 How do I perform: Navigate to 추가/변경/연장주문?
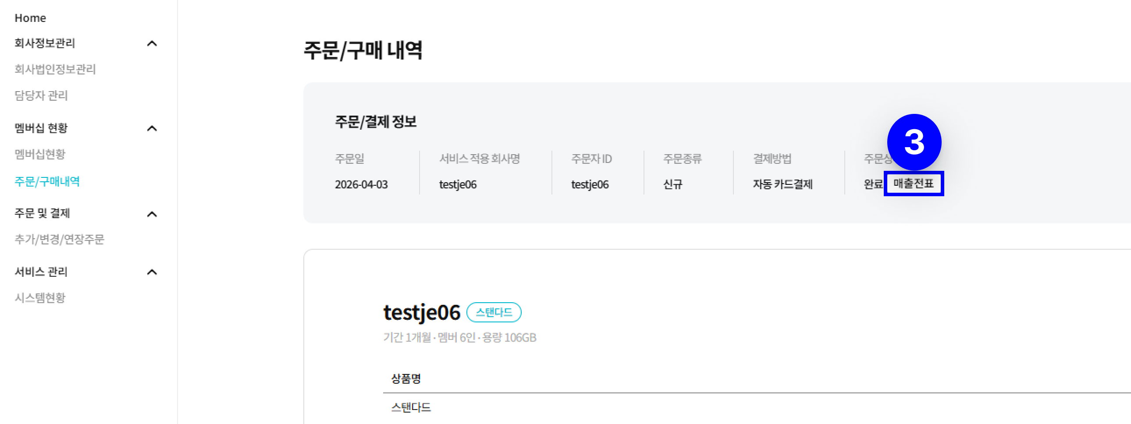click(59, 239)
